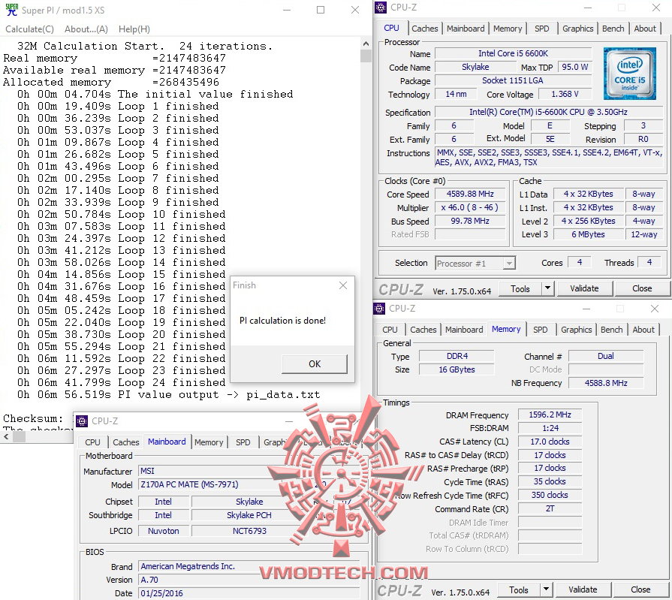Click the NB Frequency value 4588.8 MHz

click(606, 383)
